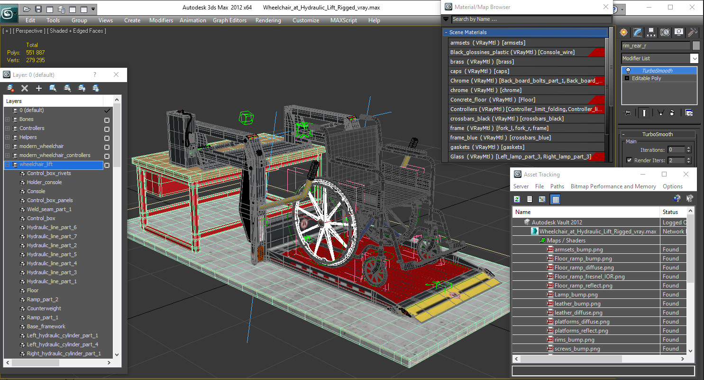The image size is (704, 380).
Task: Open the Paths menu in Asset Tracking
Action: [557, 186]
